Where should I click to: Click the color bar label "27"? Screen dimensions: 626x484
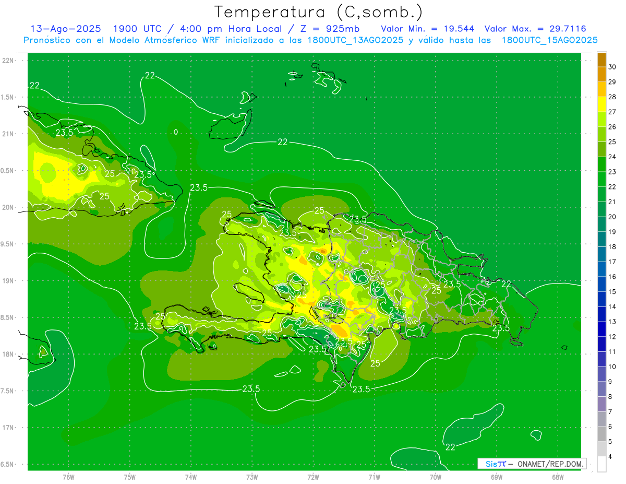pos(612,112)
